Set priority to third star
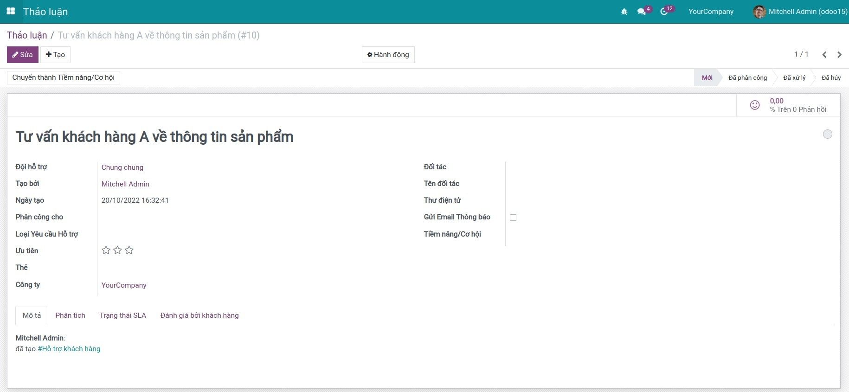Image resolution: width=849 pixels, height=392 pixels. pyautogui.click(x=129, y=251)
